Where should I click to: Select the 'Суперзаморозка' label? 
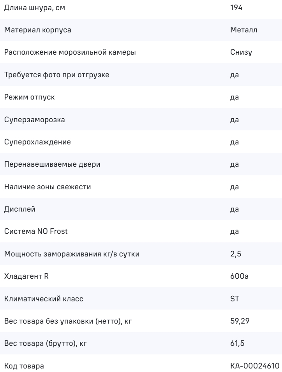tap(35, 119)
